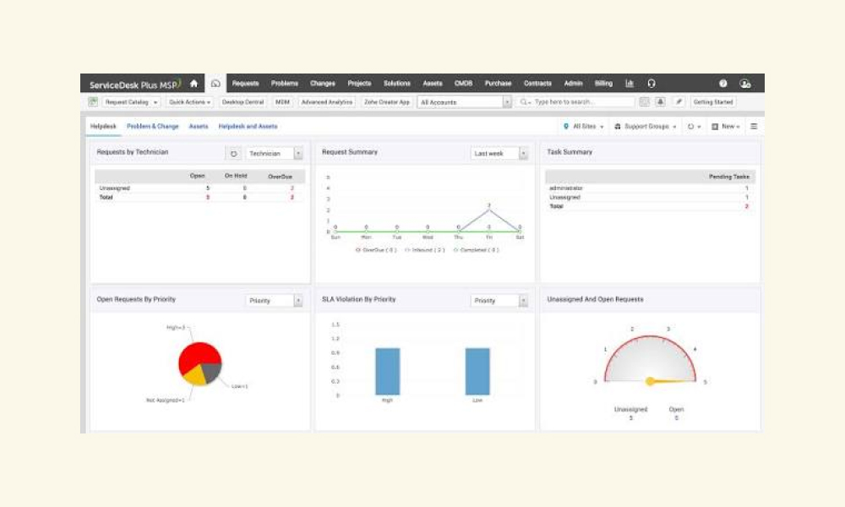Click the Low bar in SLA Violation chart
This screenshot has width=845, height=507.
[x=477, y=372]
